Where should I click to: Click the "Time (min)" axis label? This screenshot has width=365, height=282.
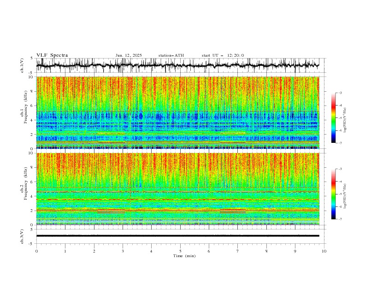click(x=184, y=256)
